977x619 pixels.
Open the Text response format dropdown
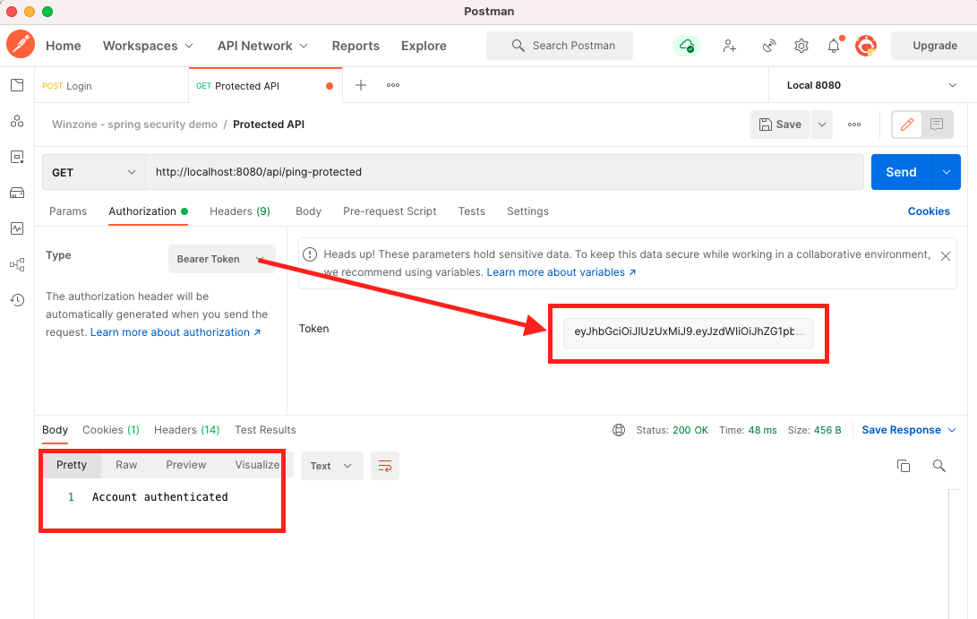[331, 466]
